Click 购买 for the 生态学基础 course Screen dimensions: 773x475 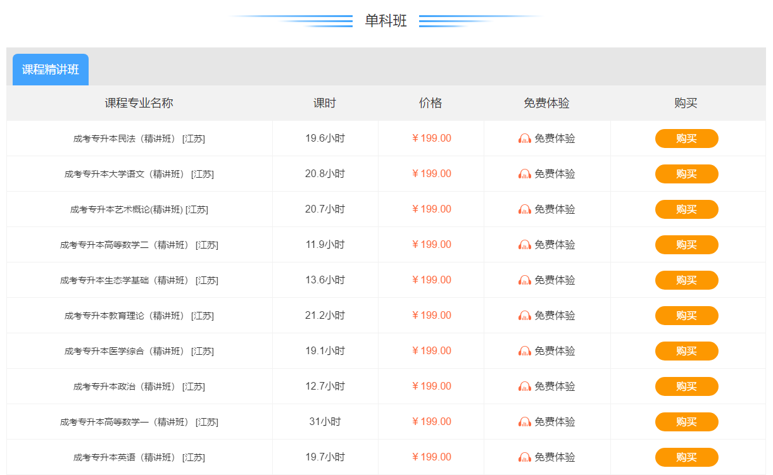coord(686,280)
